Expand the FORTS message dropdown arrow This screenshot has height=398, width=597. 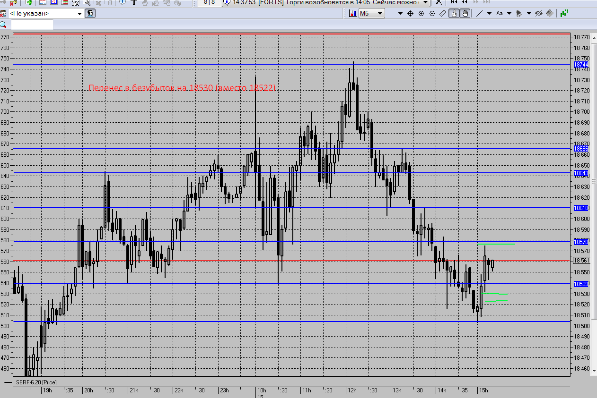tap(425, 2)
